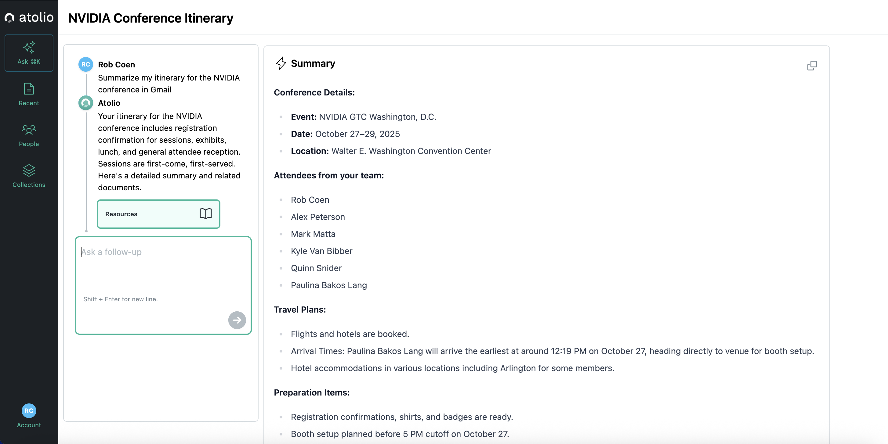Viewport: 888px width, 444px height.
Task: Click the Summary lightning bolt icon
Action: [281, 63]
